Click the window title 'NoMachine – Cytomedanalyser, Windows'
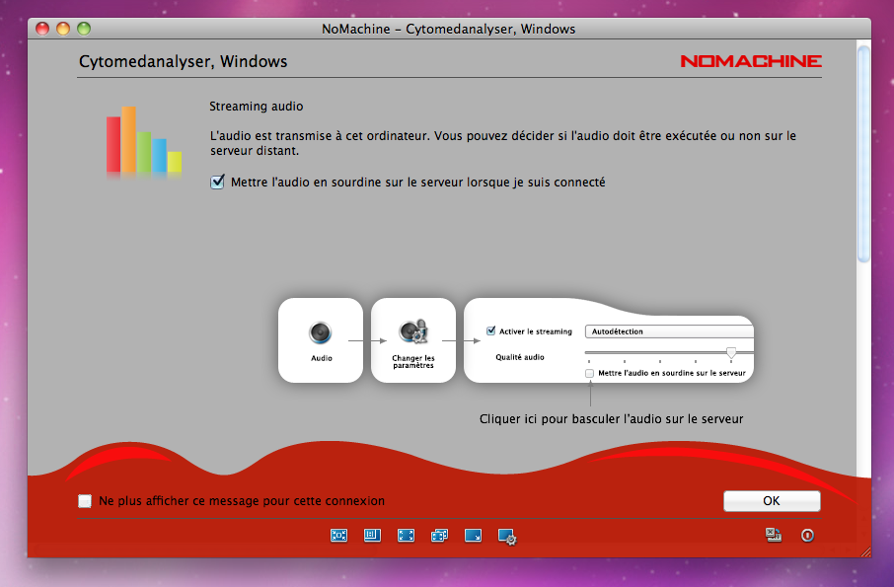This screenshot has height=587, width=894. click(x=449, y=29)
